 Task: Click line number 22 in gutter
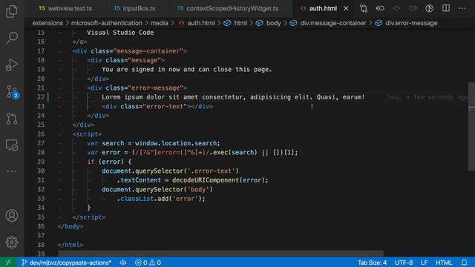41,97
